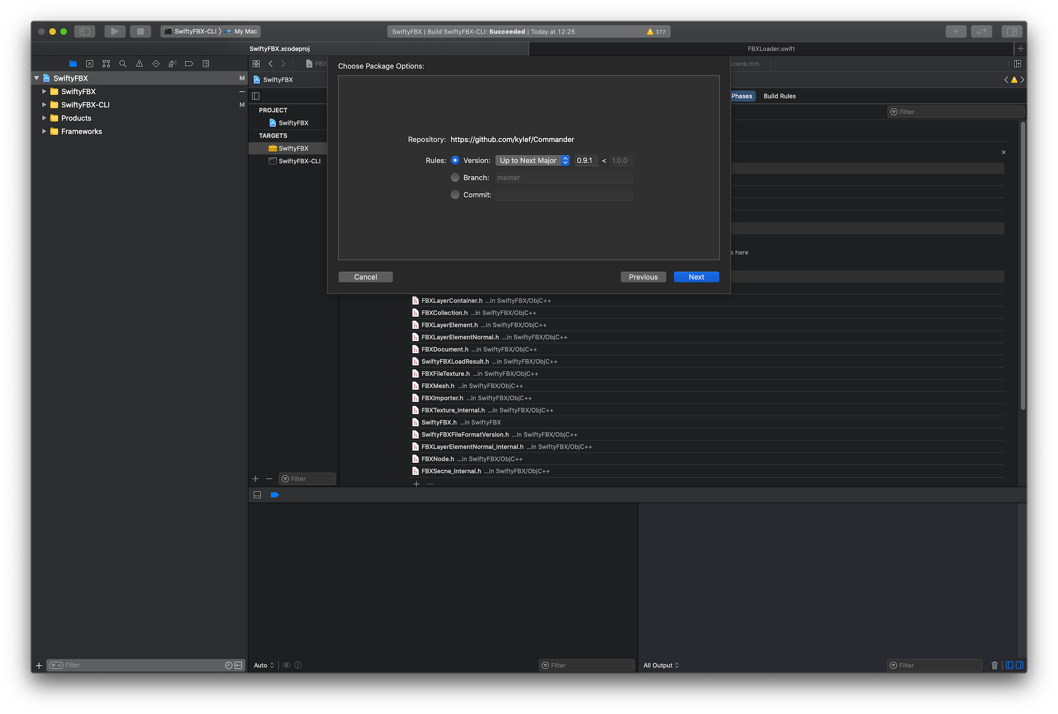Open the Issue navigator warning icon
This screenshot has width=1058, height=714.
139,64
